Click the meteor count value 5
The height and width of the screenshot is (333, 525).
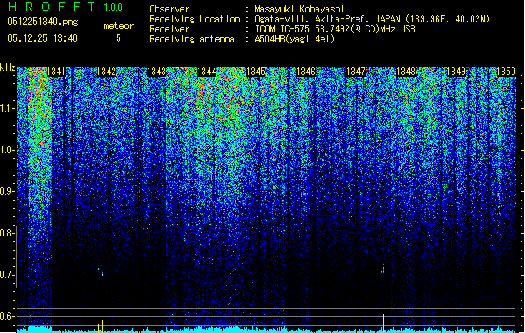[119, 38]
